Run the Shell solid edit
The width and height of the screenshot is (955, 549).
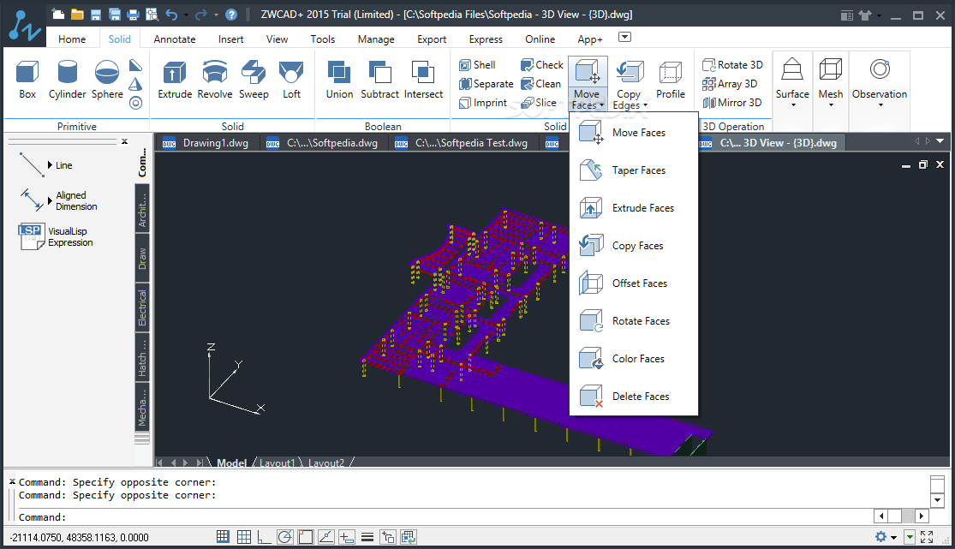[477, 64]
